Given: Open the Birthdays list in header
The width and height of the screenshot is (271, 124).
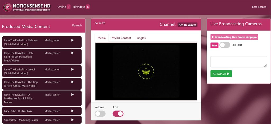Looking at the screenshot, I should point(81,7).
